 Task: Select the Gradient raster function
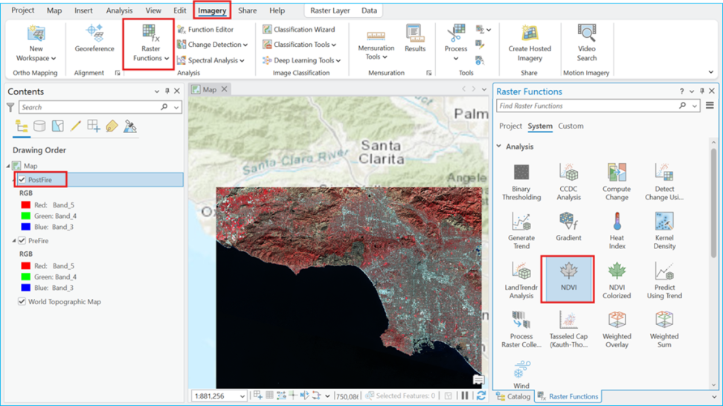click(x=568, y=228)
